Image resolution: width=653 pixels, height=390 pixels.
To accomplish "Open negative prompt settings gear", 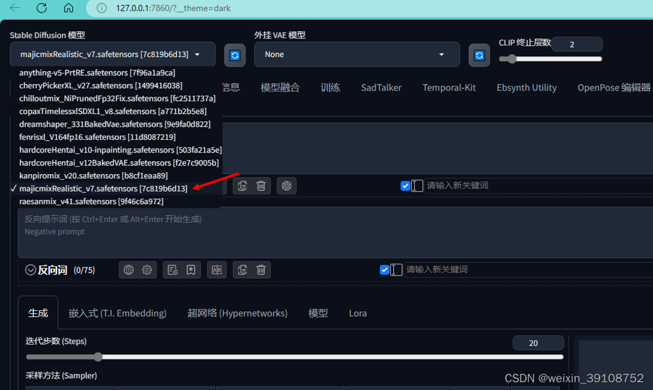I will [x=147, y=270].
